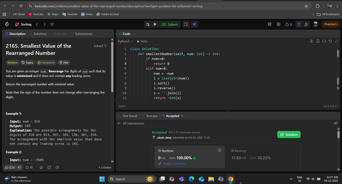Pick a random problem shuffle icon
The image size is (342, 184).
(x=52, y=24)
